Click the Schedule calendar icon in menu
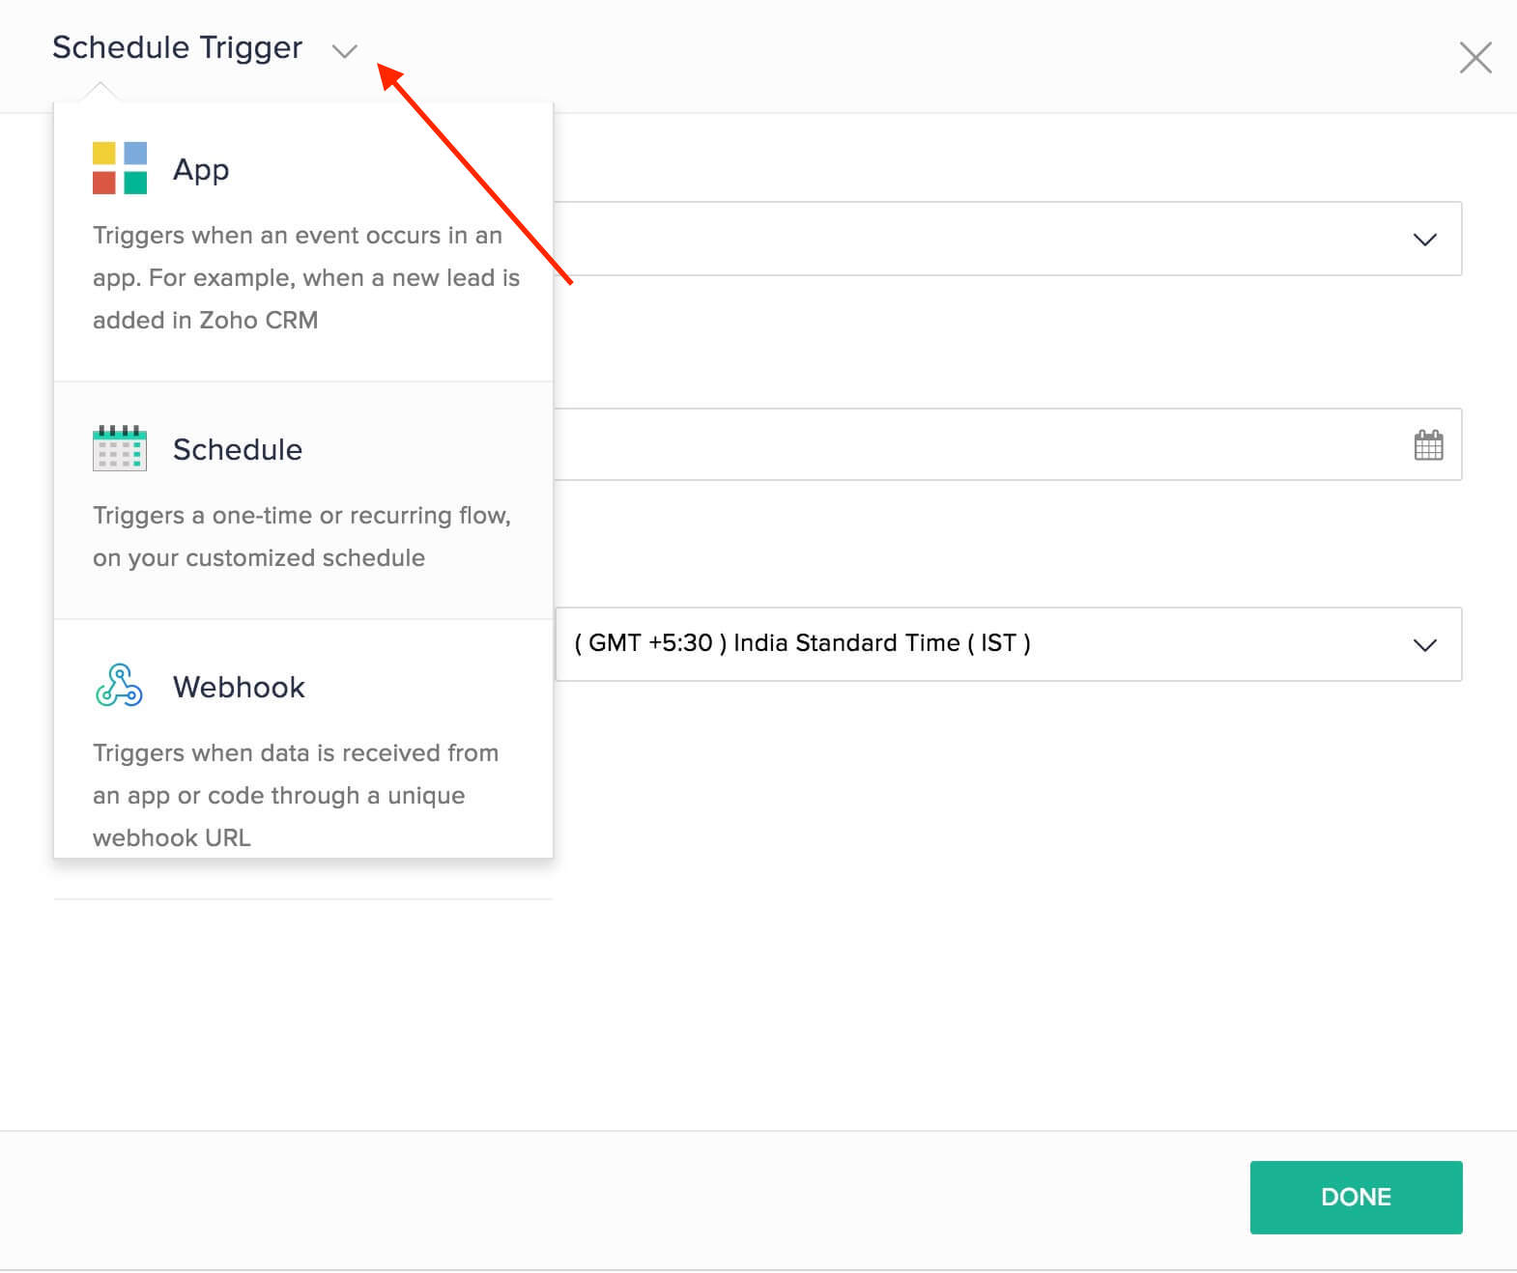Image resolution: width=1517 pixels, height=1273 pixels. pos(120,448)
